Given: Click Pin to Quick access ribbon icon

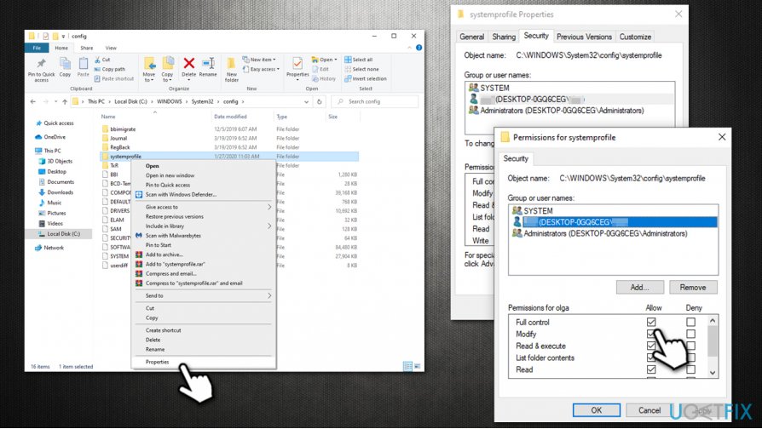Looking at the screenshot, I should coord(41,64).
